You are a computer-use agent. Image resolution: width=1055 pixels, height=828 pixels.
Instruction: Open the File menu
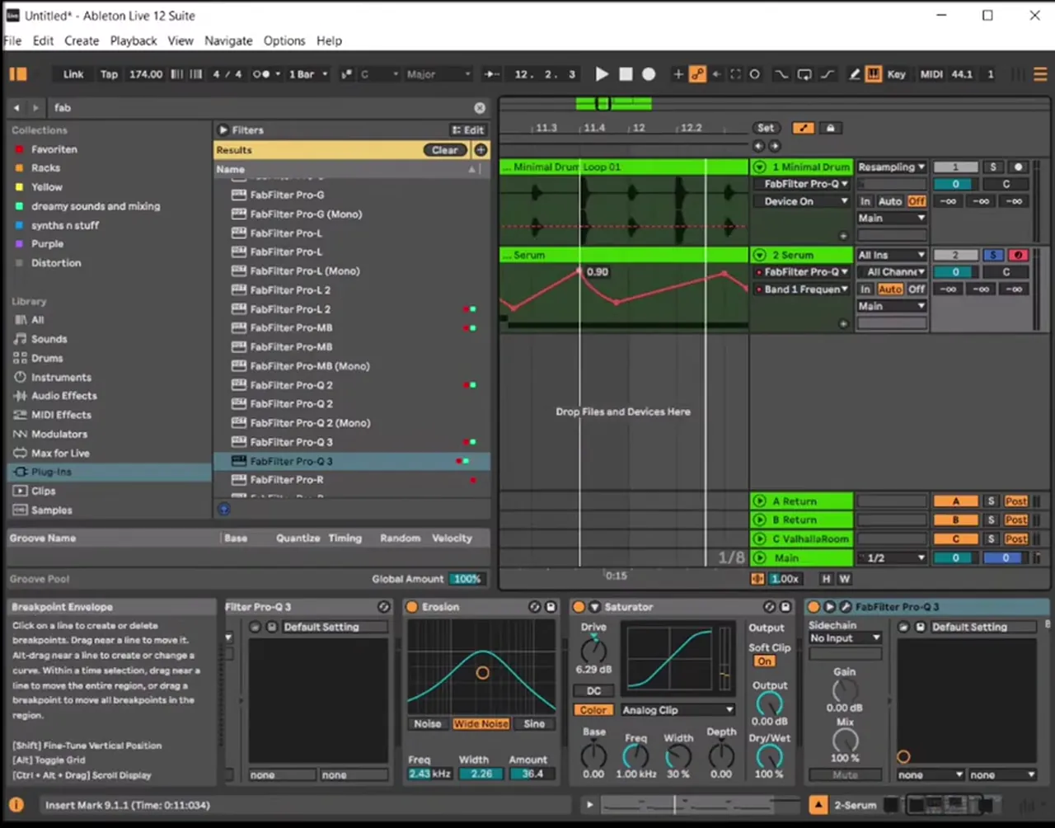[13, 40]
